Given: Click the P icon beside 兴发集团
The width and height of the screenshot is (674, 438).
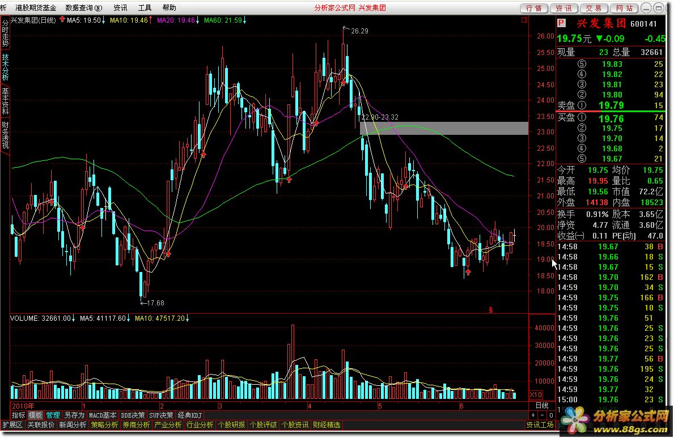Looking at the screenshot, I should pos(561,23).
